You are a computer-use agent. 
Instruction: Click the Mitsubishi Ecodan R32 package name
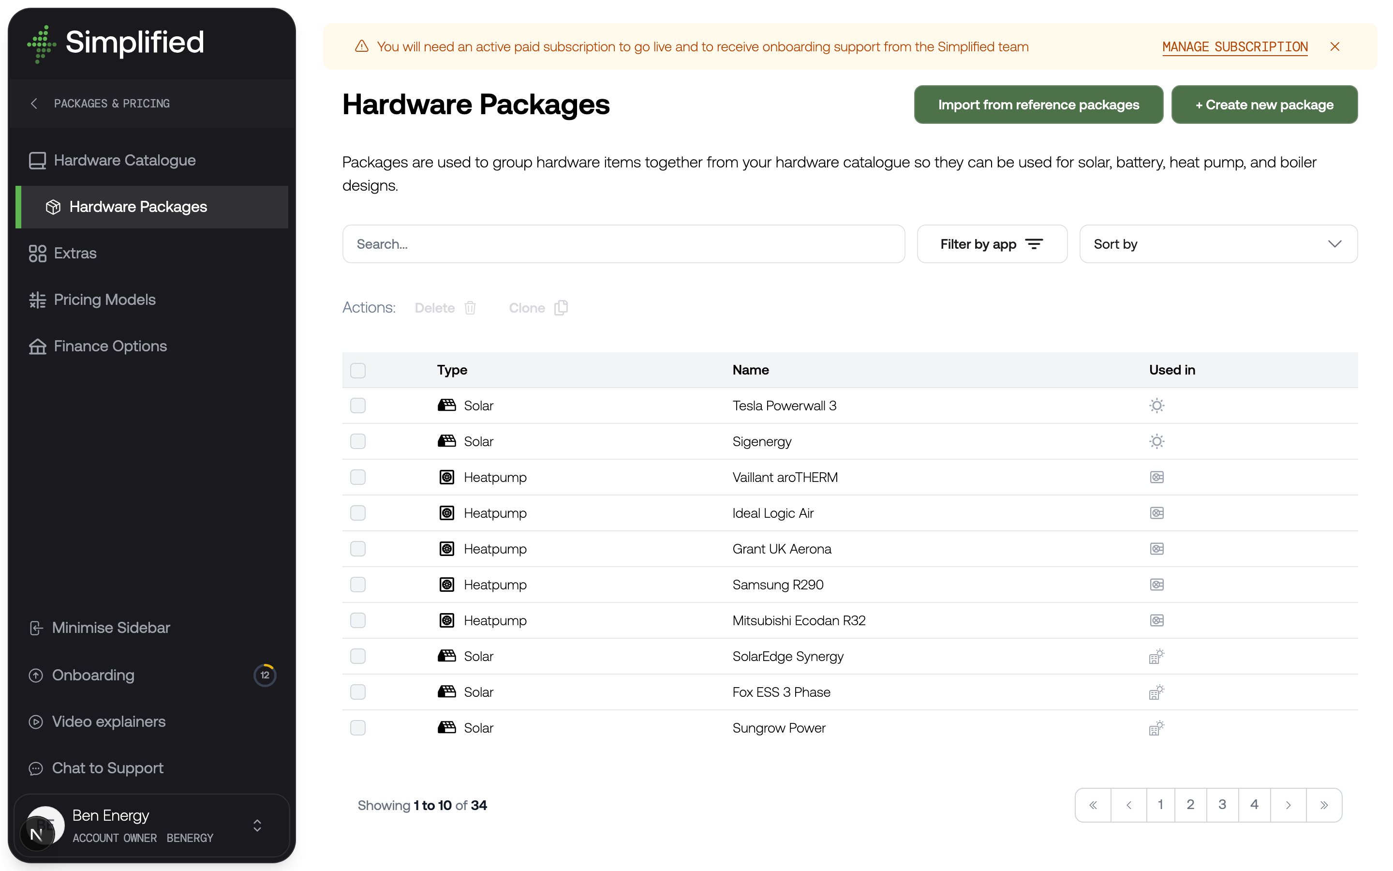pyautogui.click(x=799, y=620)
